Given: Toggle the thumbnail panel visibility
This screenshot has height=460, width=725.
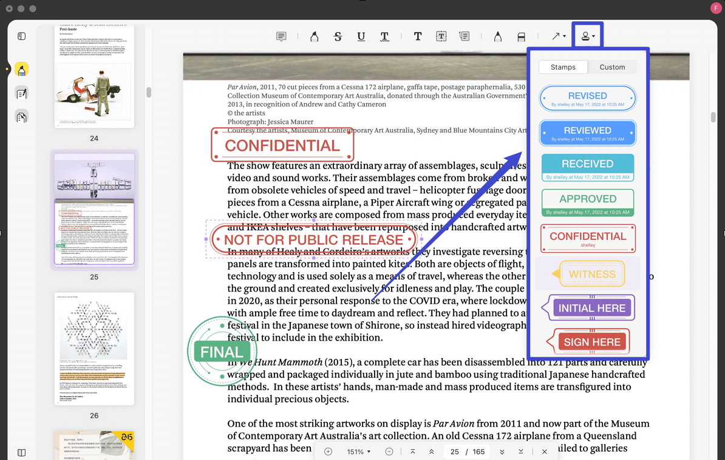Looking at the screenshot, I should pyautogui.click(x=21, y=36).
